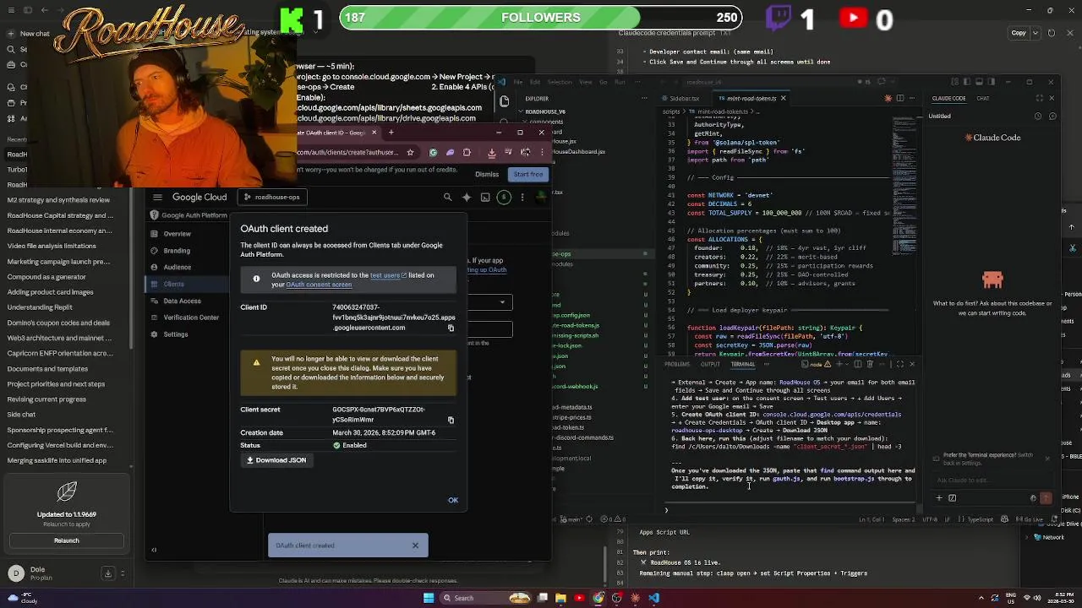Image resolution: width=1082 pixels, height=608 pixels.
Task: Open 'M2 strategy and synthesis review' chat
Action: click(58, 200)
